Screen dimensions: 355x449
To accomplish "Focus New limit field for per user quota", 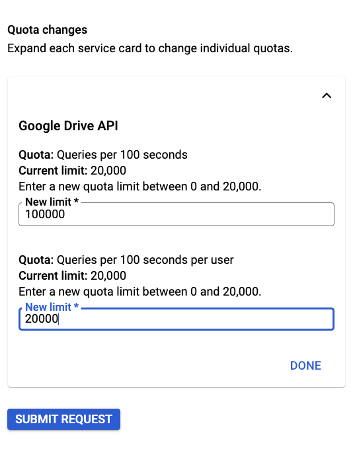I will point(177,319).
